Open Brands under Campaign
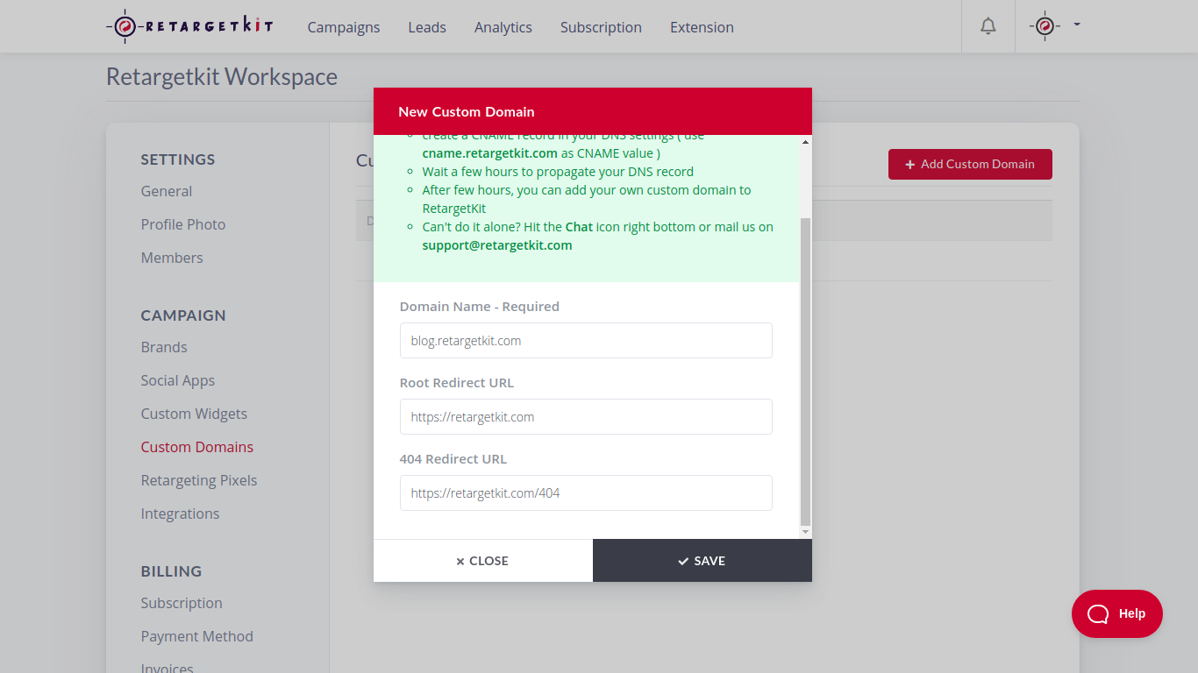 pyautogui.click(x=164, y=347)
